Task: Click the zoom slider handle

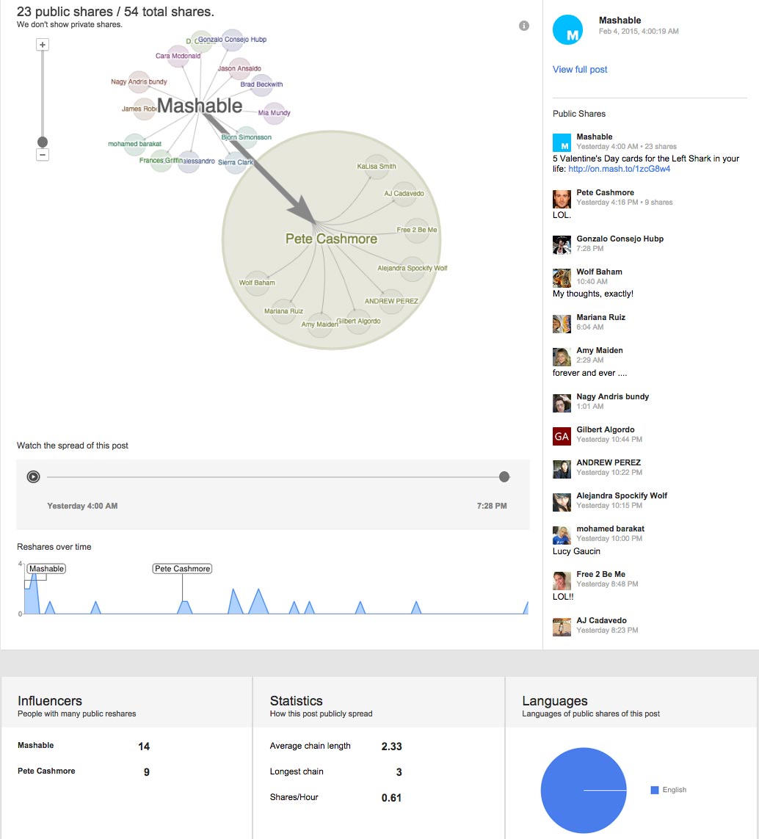Action: click(x=43, y=142)
